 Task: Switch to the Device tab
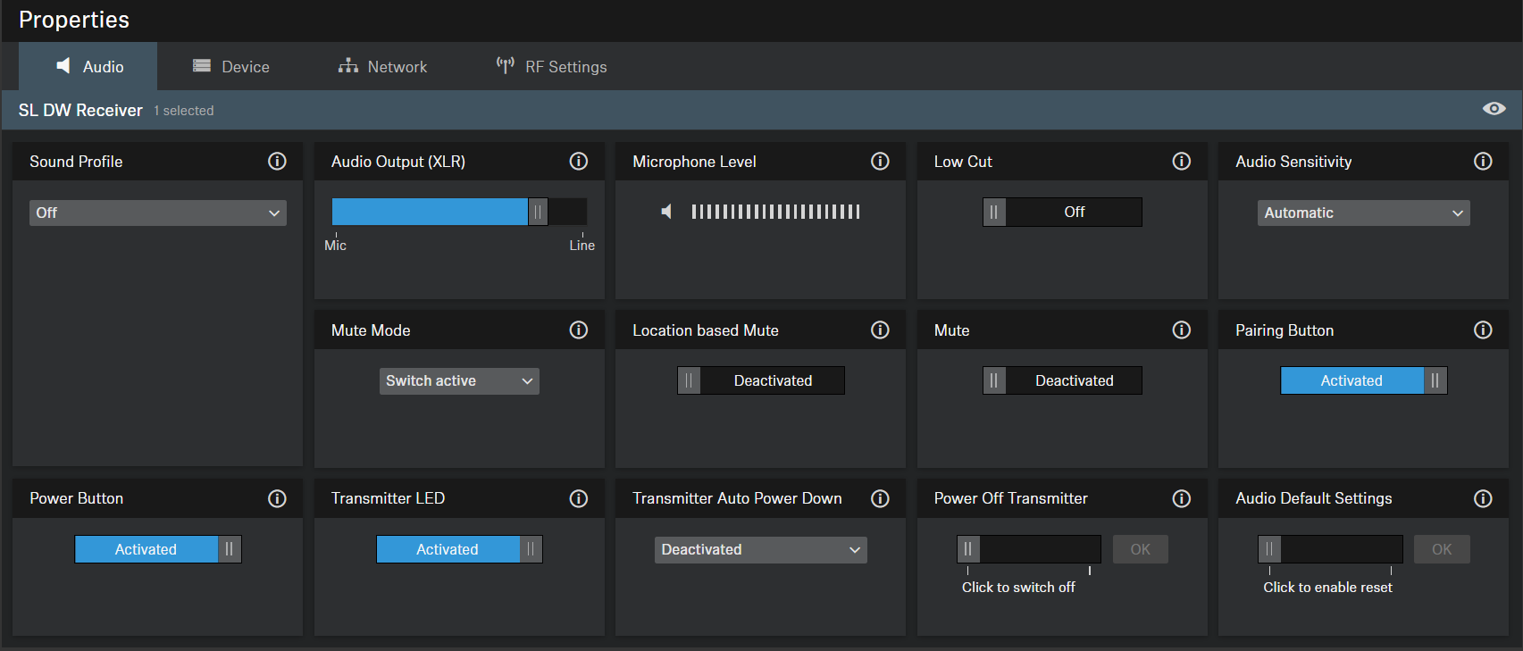point(231,67)
